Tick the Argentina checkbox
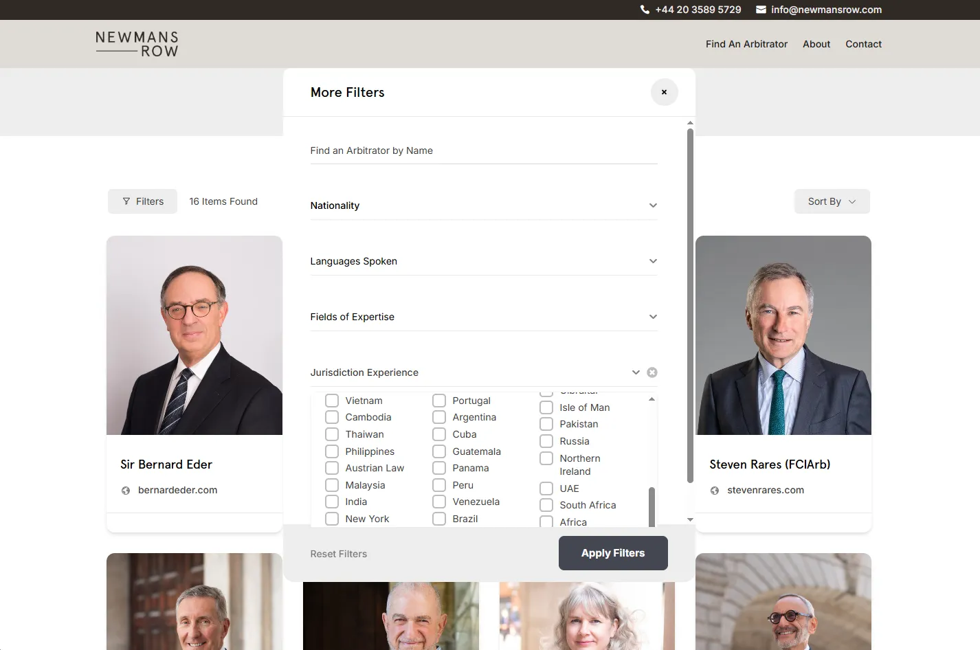Viewport: 980px width, 650px height. [439, 417]
